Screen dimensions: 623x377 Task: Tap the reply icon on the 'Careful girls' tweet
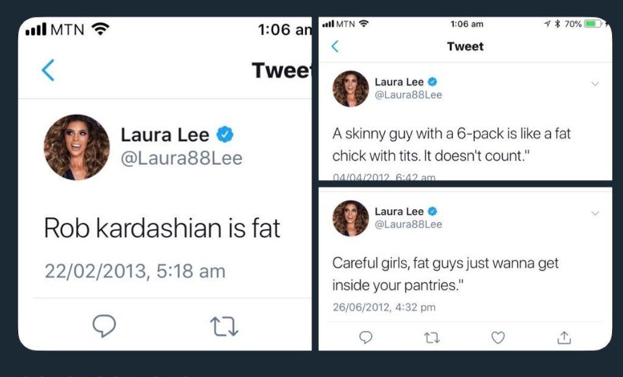(x=366, y=338)
